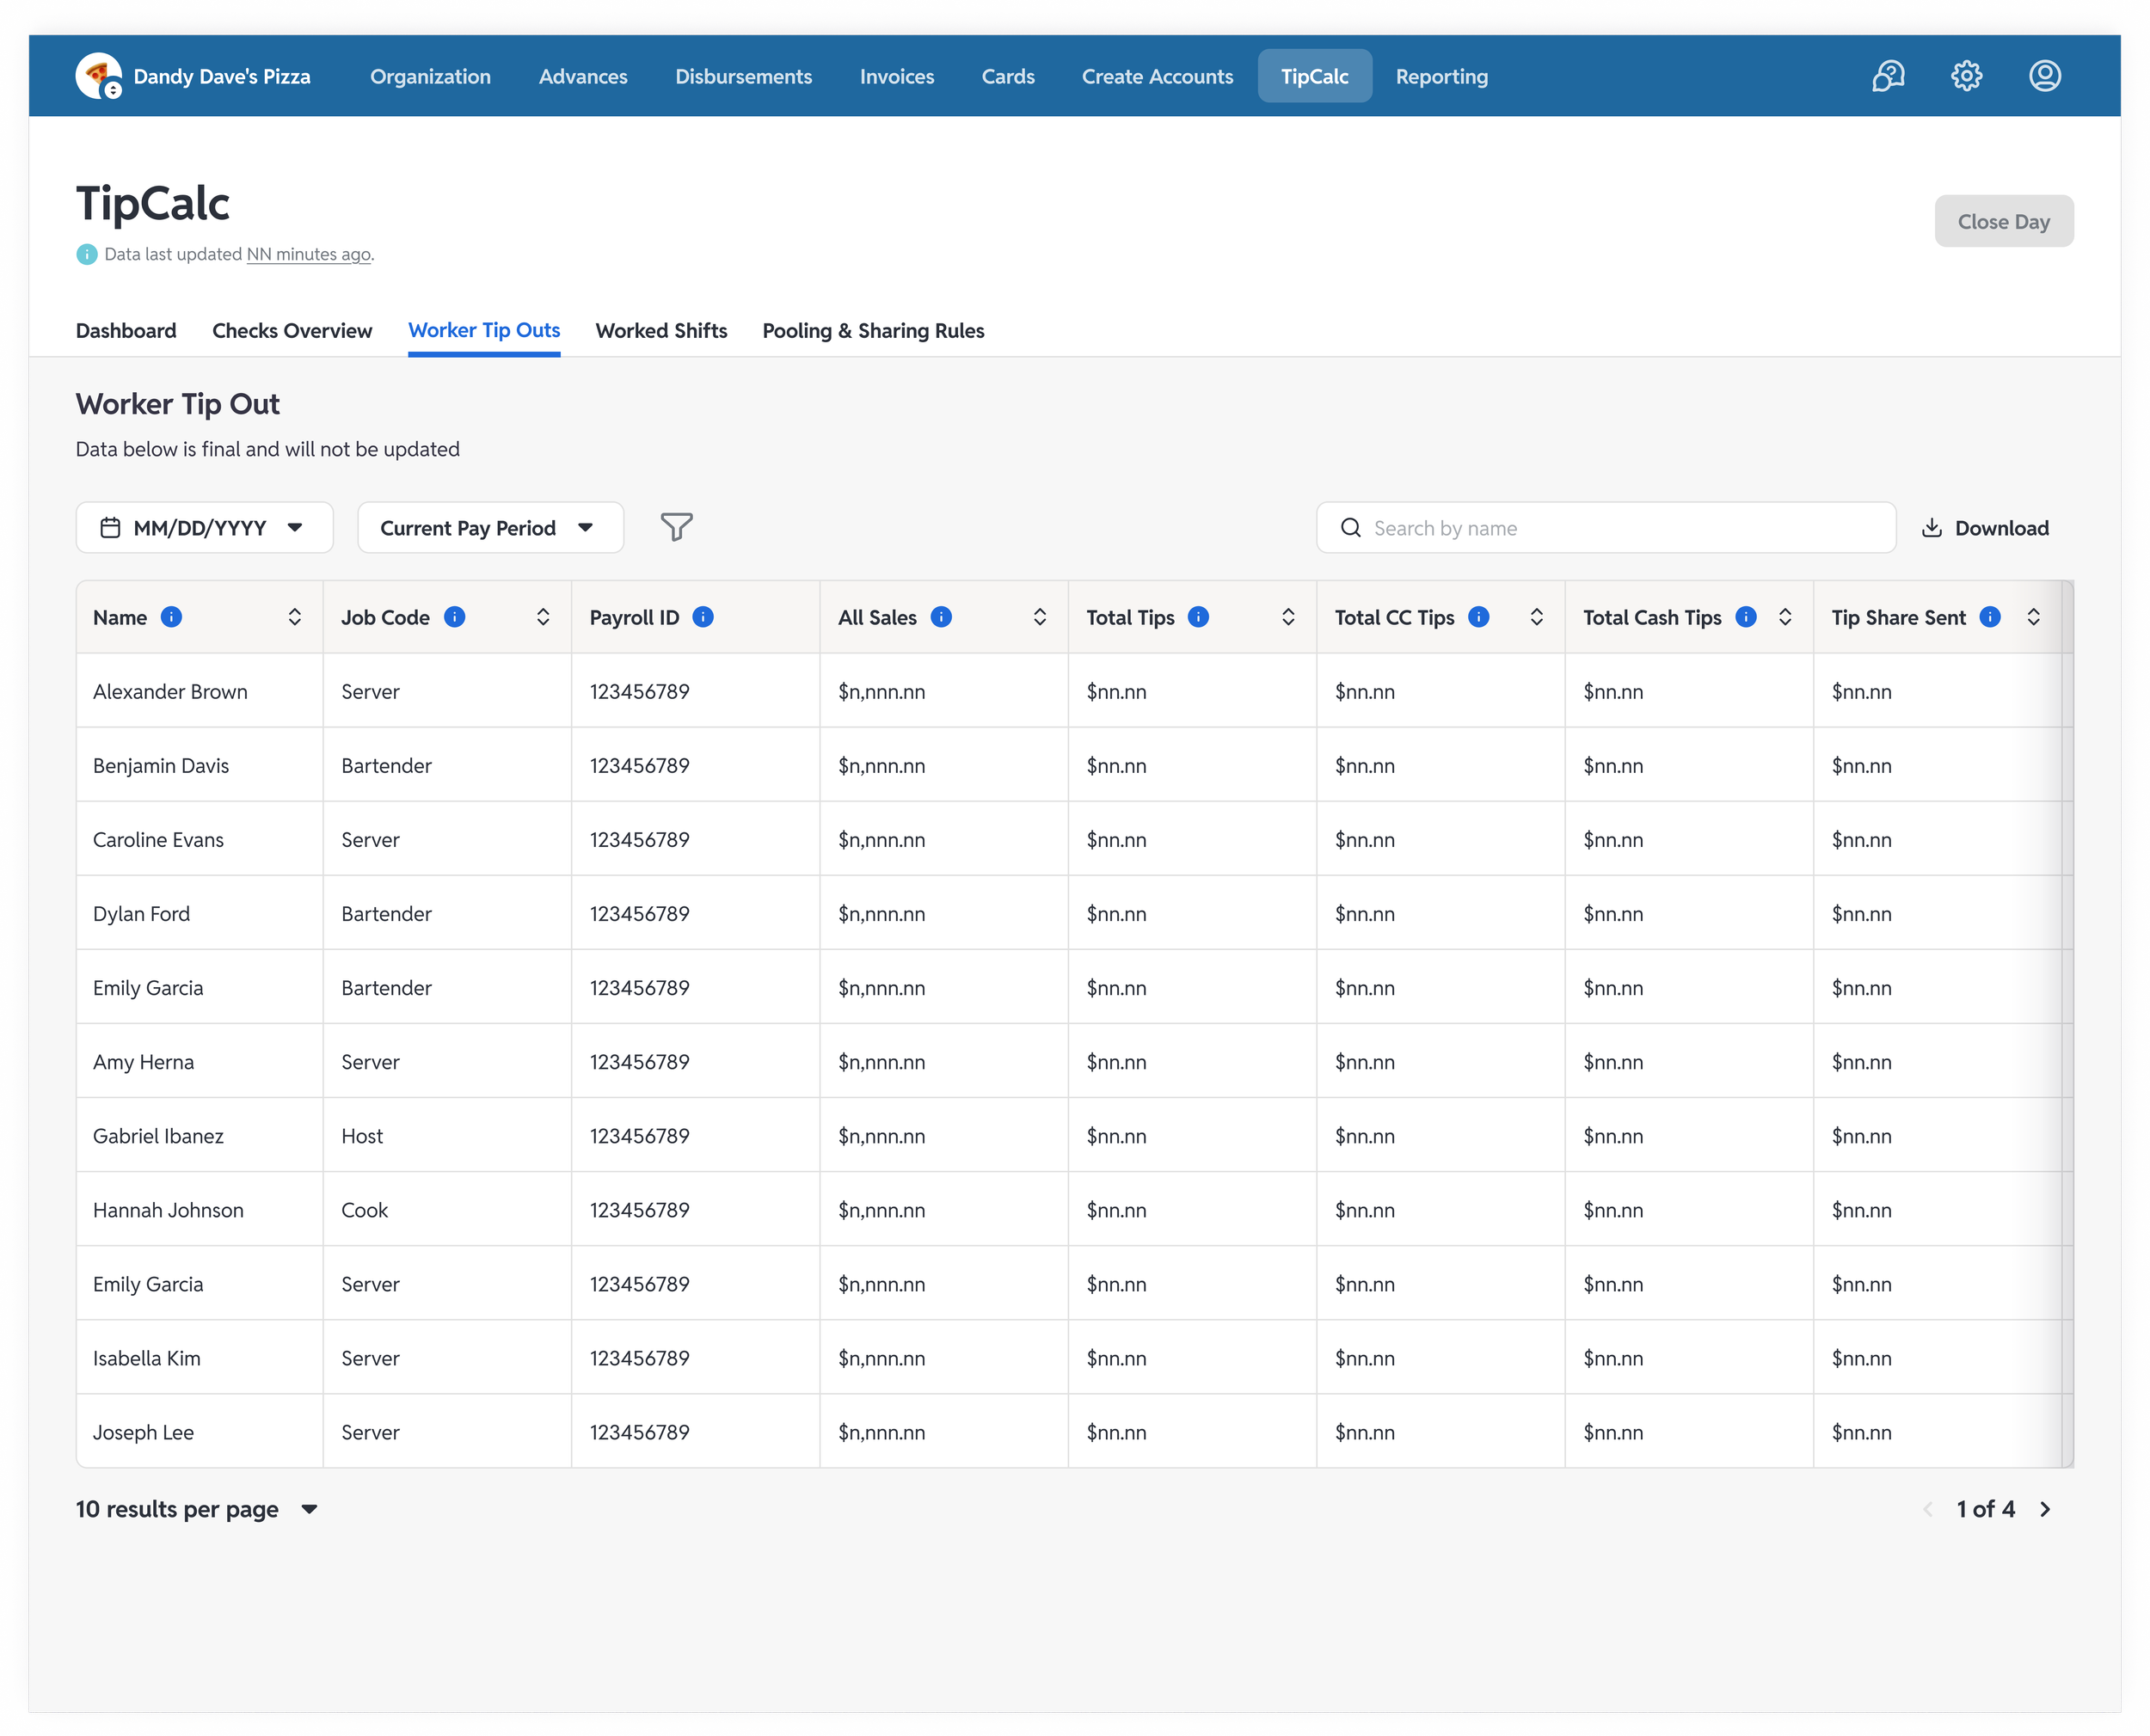Open the Advances nav item
Screen dimensions: 2150x1736
(583, 76)
